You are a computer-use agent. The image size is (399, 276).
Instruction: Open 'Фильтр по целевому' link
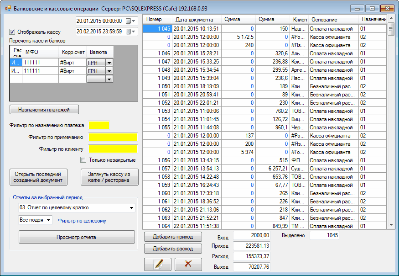click(82, 221)
